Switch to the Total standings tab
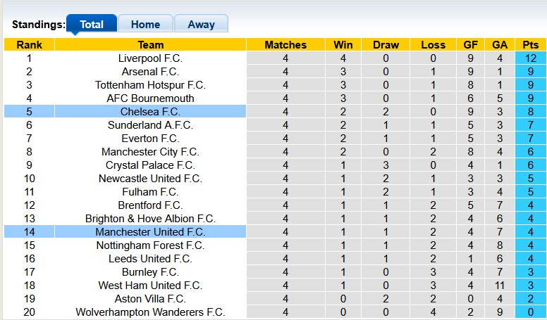547x320 pixels. point(92,25)
